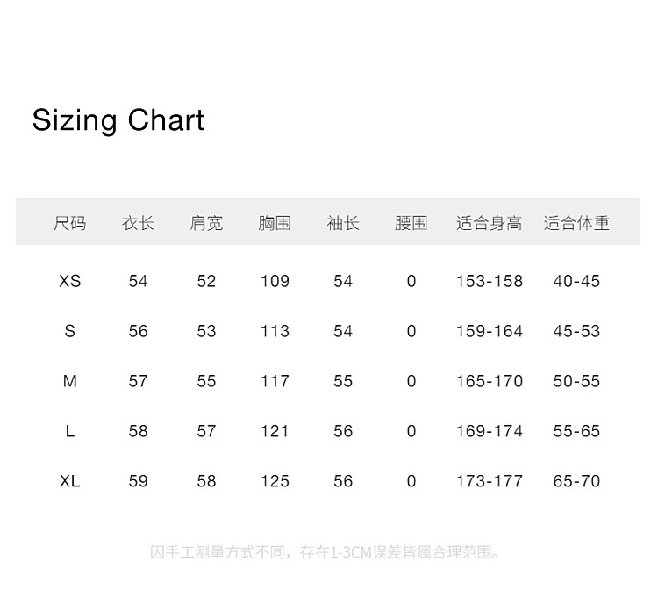Screen dimensions: 658x590
Task: Click the 尺码 column header
Action: pos(70,223)
